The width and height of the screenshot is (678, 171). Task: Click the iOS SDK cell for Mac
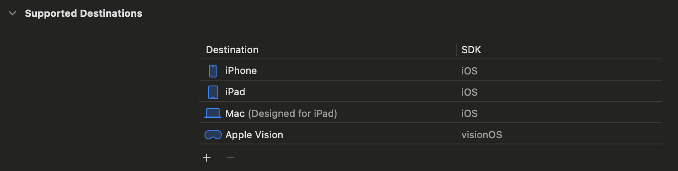pos(469,113)
